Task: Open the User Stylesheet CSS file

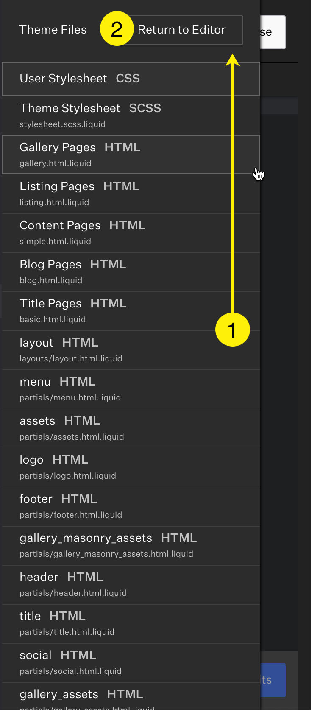Action: point(131,79)
